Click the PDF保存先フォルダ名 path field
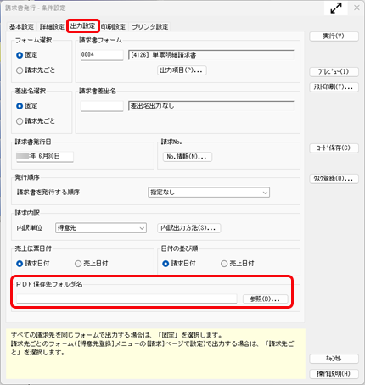The width and height of the screenshot is (365, 385). 126,299
